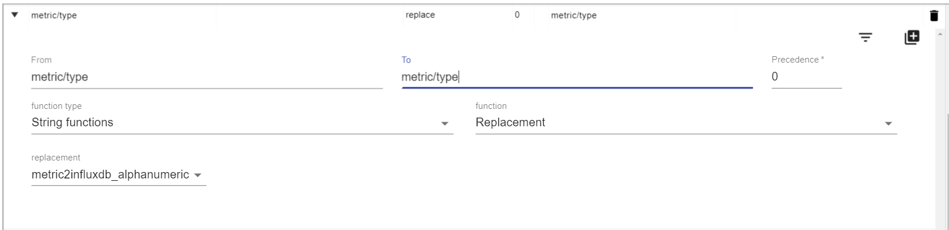Open the Replacement function dropdown
Screen dimensions: 949x230
pyautogui.click(x=686, y=123)
